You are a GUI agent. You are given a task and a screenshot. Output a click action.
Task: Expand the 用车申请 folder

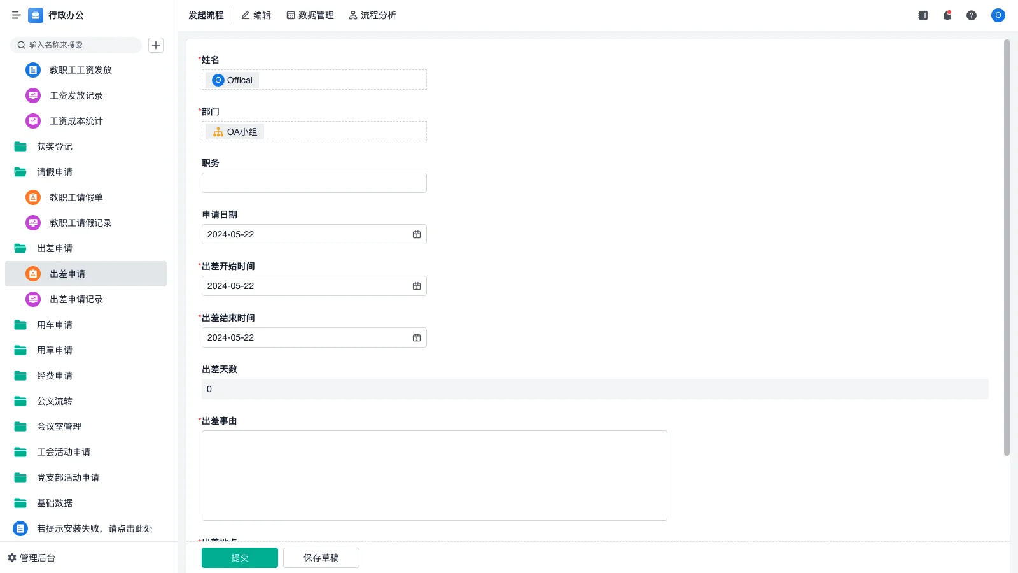coord(86,325)
